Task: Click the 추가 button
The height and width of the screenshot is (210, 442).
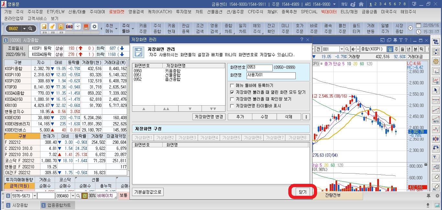Action: point(240,117)
